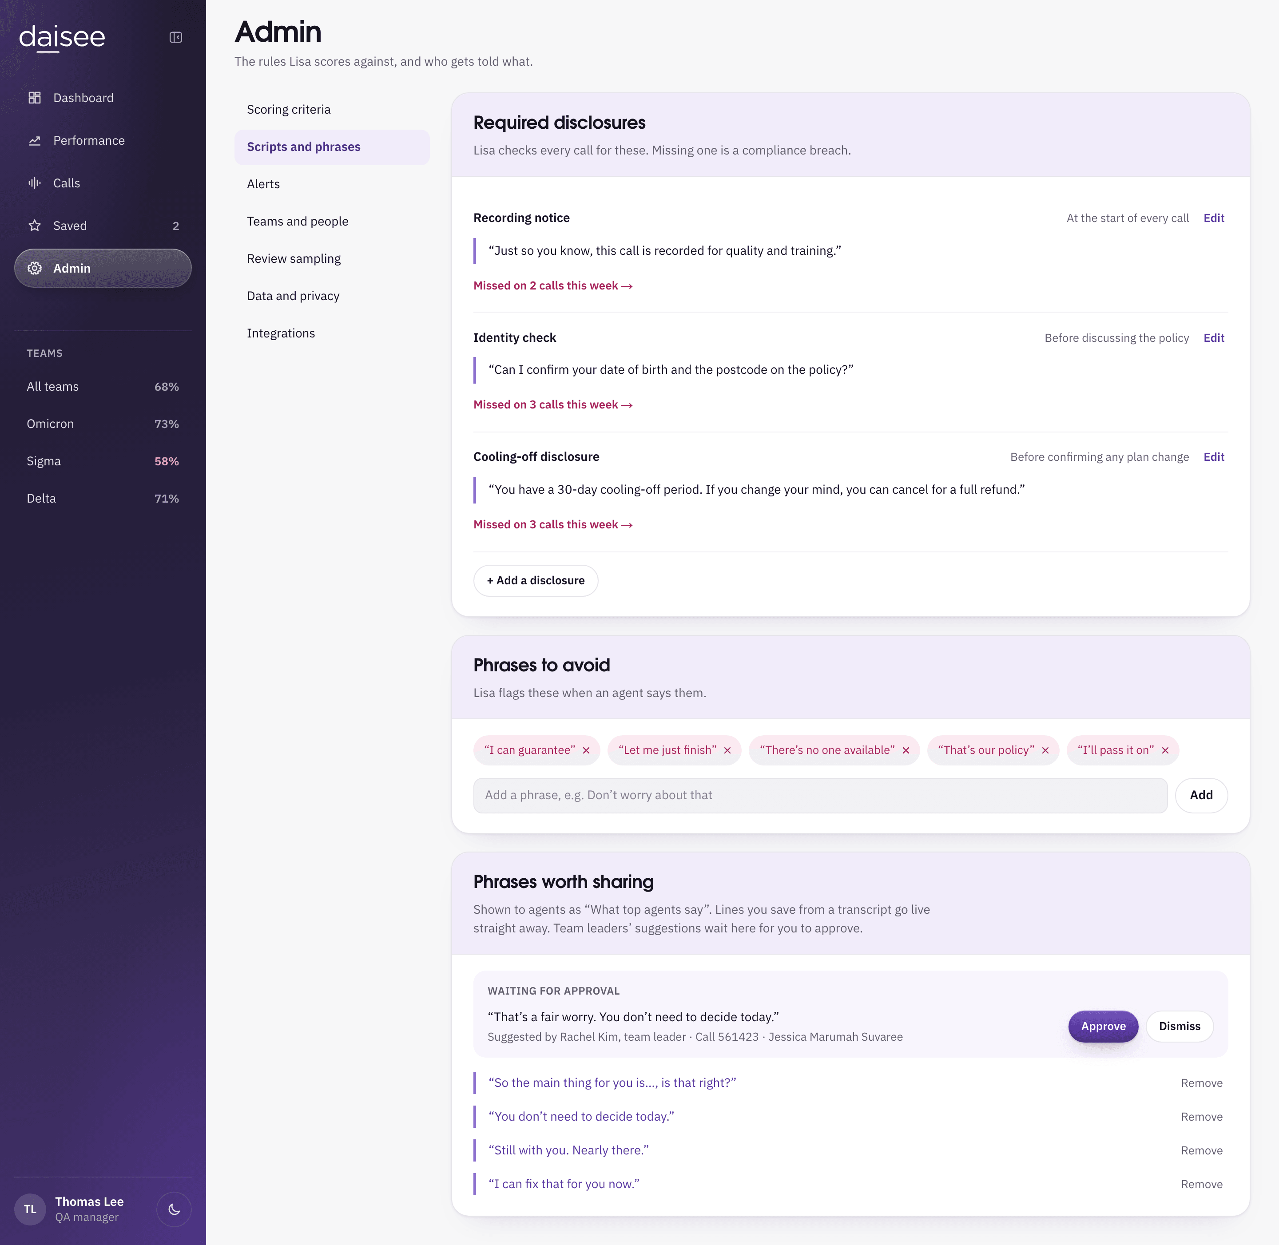Open the Scoring criteria section
The width and height of the screenshot is (1279, 1245).
pyautogui.click(x=332, y=109)
